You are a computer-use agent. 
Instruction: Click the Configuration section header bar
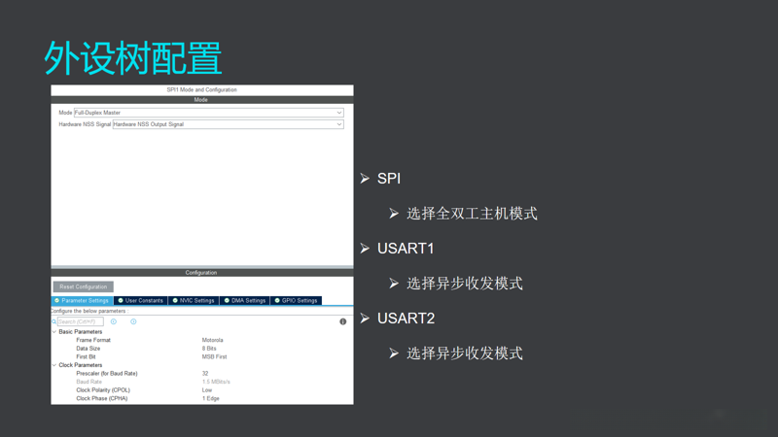202,273
